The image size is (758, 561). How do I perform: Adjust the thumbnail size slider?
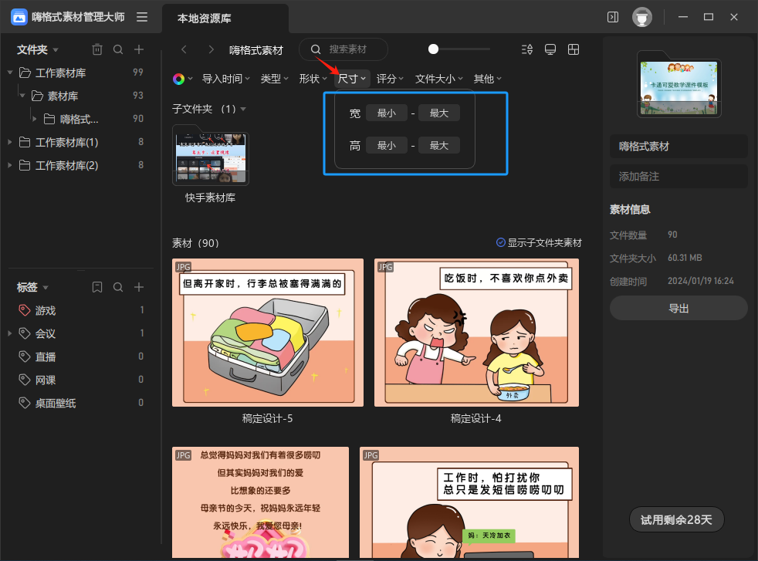point(434,49)
